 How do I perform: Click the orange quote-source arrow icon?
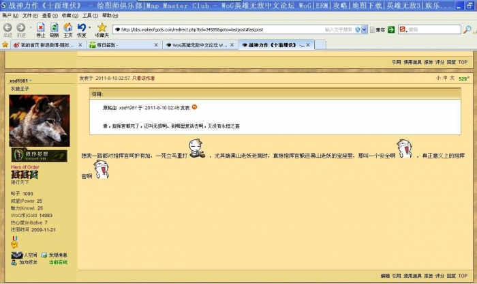tap(195, 106)
